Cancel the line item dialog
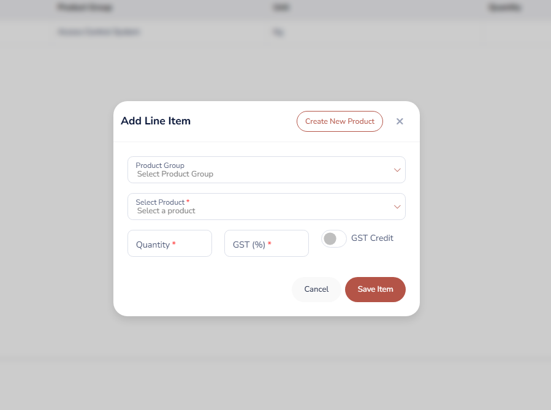The width and height of the screenshot is (551, 410). click(316, 289)
